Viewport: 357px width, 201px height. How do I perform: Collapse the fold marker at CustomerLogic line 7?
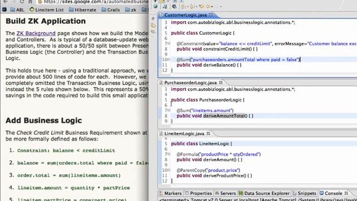169,44
